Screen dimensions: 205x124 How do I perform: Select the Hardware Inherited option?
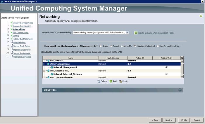[x=135, y=46]
